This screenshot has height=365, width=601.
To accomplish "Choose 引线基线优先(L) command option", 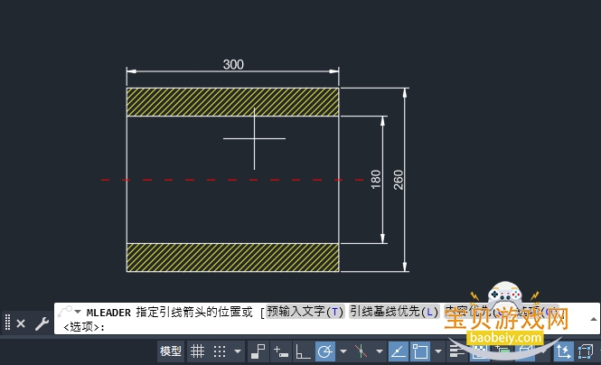I will [x=394, y=312].
